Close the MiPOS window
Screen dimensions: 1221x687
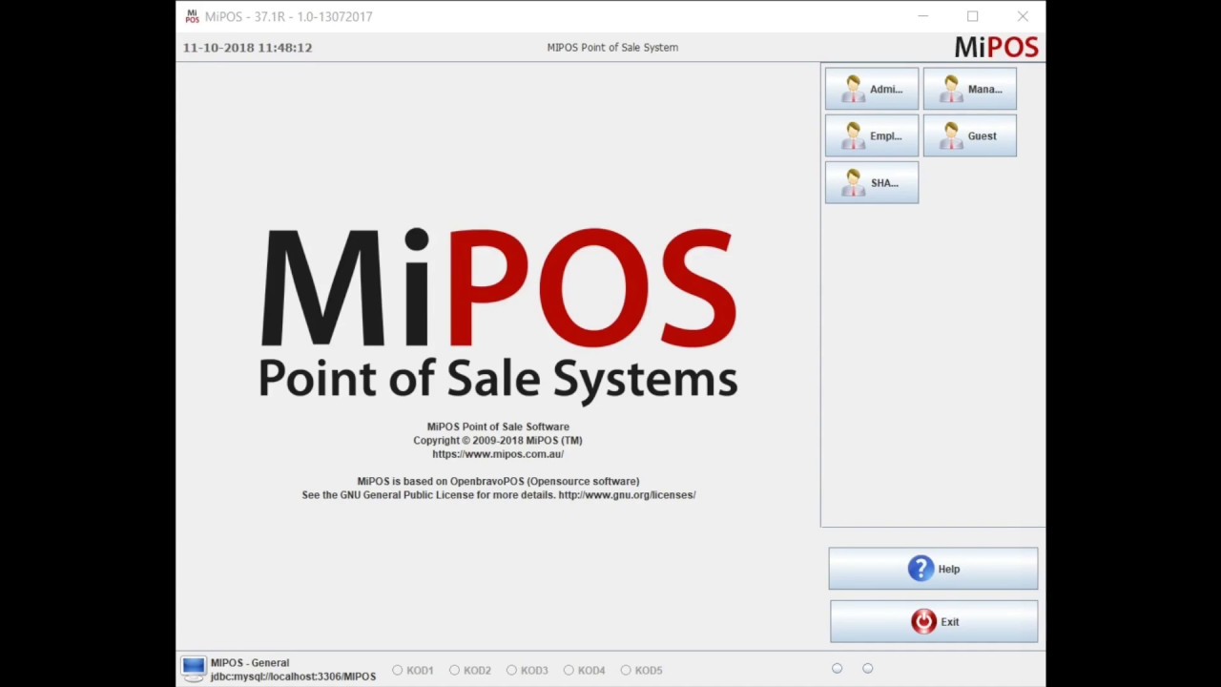(x=1023, y=16)
